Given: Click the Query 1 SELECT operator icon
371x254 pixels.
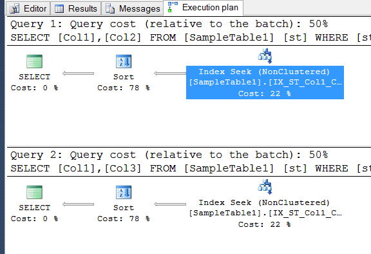Looking at the screenshot, I should point(35,61).
